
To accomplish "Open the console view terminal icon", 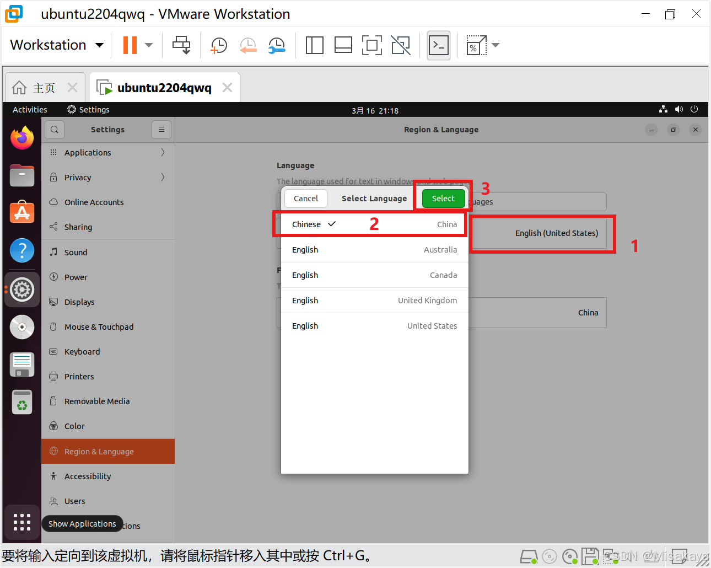I will [439, 45].
